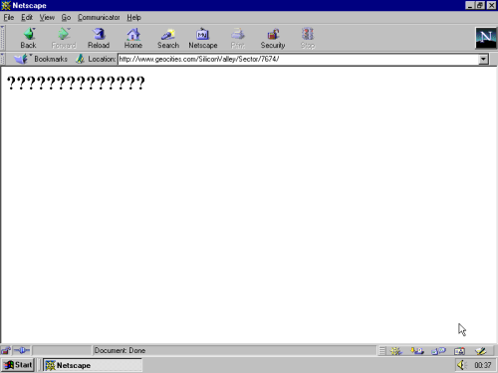Collapse the location toolbar grip handle
This screenshot has width=498, height=373.
(x=2, y=59)
